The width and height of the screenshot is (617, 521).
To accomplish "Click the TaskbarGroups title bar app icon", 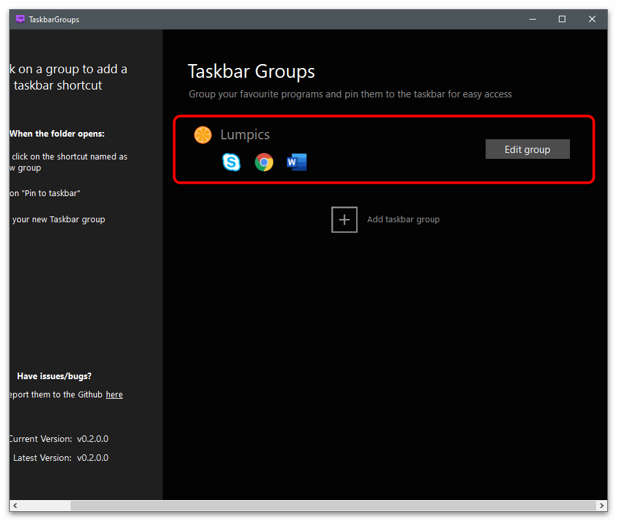I will [20, 19].
